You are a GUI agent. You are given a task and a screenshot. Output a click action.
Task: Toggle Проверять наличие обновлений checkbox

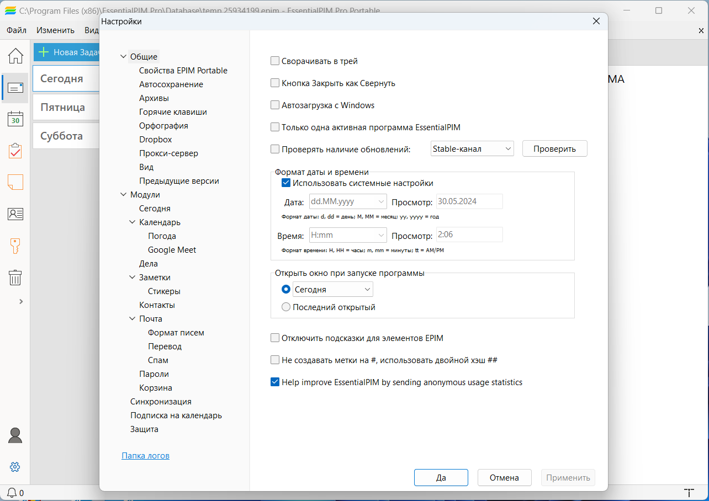click(x=275, y=149)
